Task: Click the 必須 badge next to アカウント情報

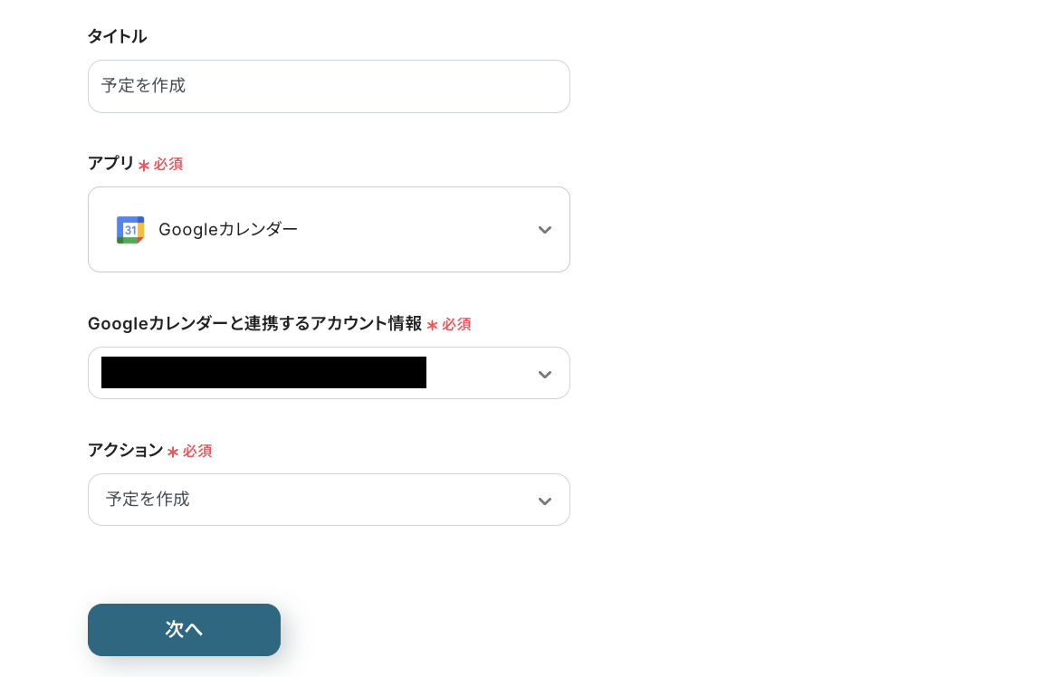Action: (x=458, y=324)
